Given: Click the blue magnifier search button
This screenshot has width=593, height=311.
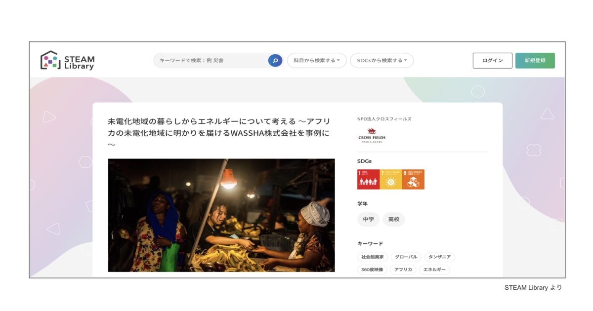Looking at the screenshot, I should (x=275, y=61).
